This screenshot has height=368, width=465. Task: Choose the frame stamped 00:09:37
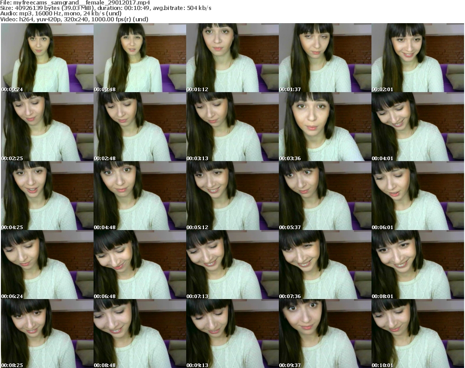(325, 334)
